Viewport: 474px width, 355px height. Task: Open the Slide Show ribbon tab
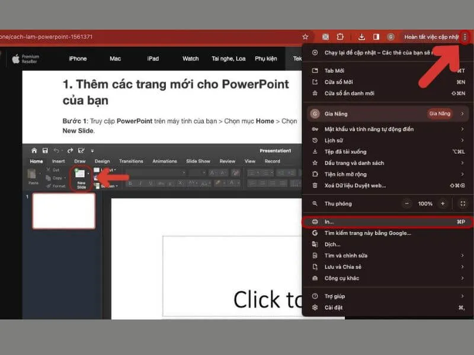click(198, 162)
